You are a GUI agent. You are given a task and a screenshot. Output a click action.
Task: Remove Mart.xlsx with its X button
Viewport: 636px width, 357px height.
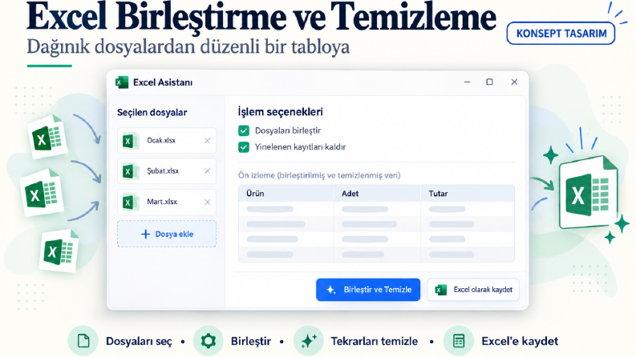click(207, 202)
